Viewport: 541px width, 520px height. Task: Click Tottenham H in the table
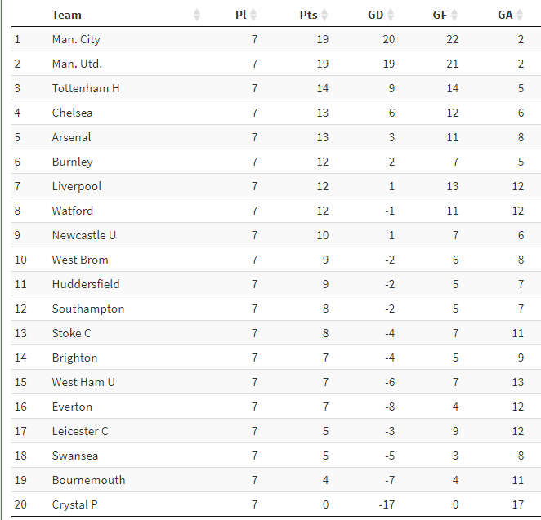coord(86,88)
